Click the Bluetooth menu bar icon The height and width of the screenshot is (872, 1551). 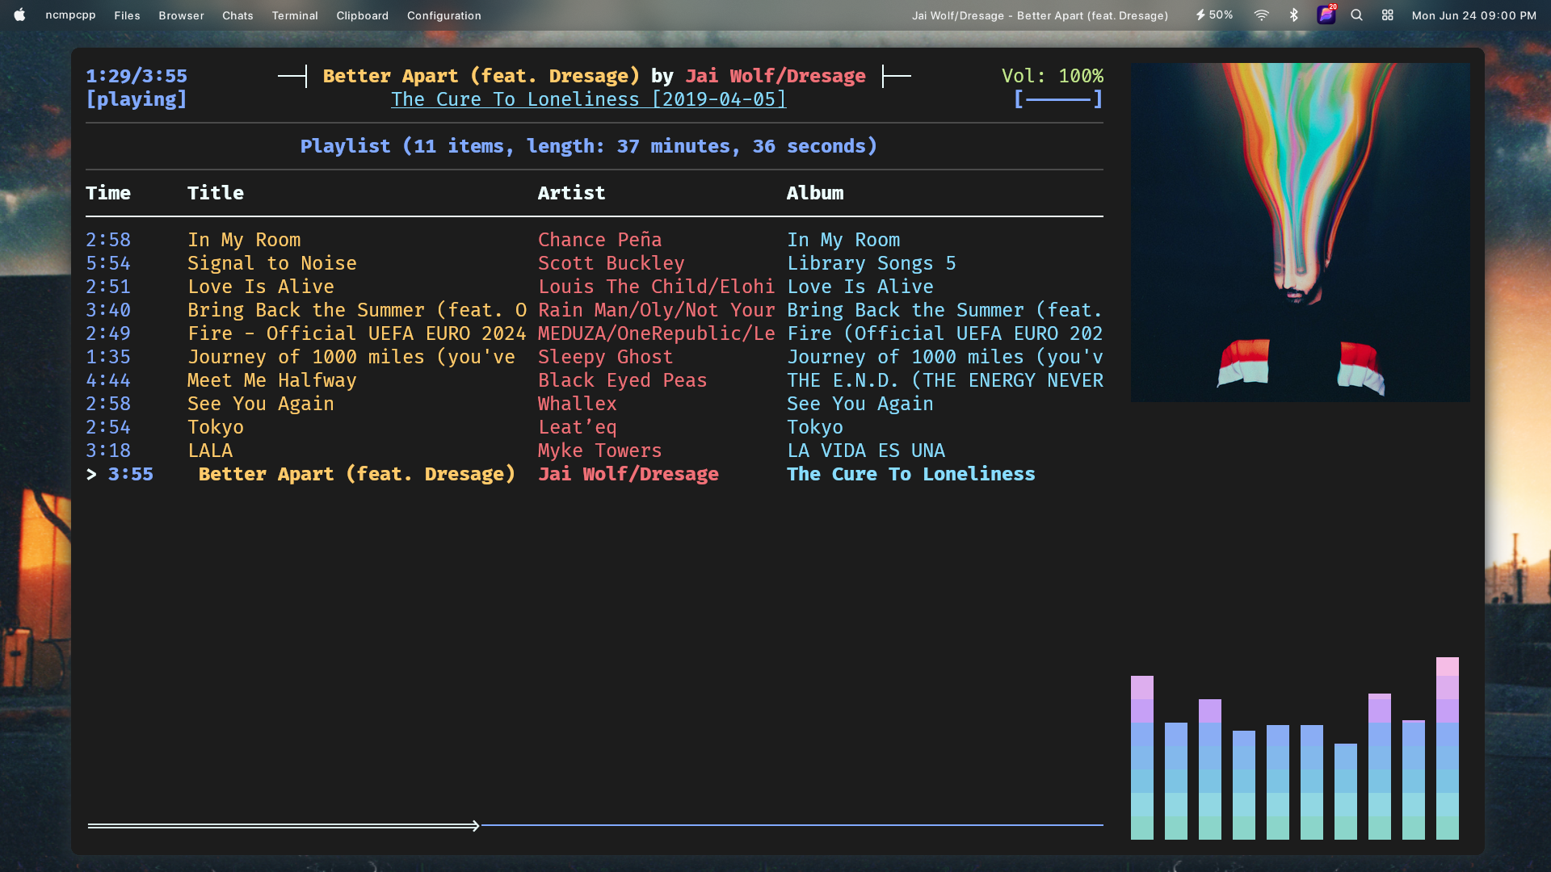click(x=1293, y=15)
